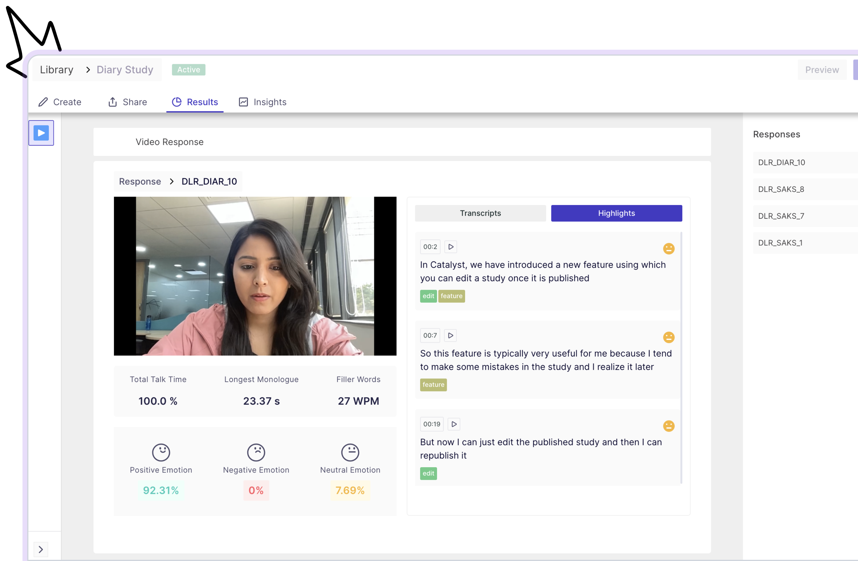Go to Library breadcrumb
Image resolution: width=858 pixels, height=561 pixels.
point(57,70)
